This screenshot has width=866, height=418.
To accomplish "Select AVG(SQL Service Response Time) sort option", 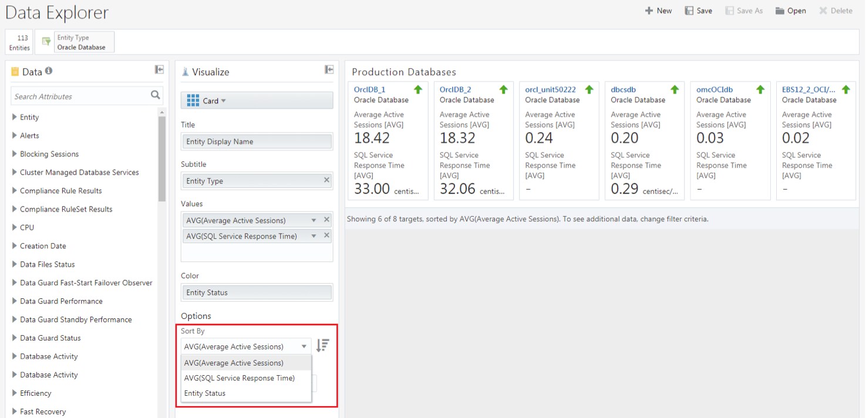I will click(x=239, y=378).
